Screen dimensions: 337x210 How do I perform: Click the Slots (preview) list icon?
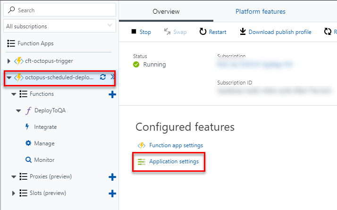point(23,193)
